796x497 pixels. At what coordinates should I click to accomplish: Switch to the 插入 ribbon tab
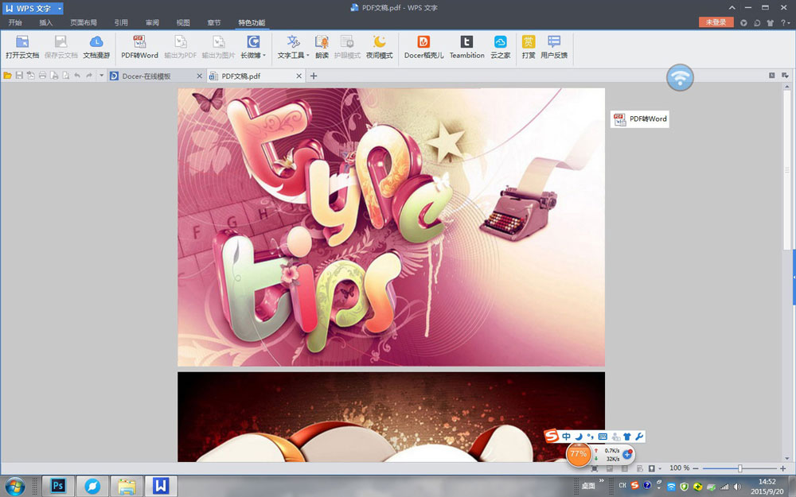(45, 23)
